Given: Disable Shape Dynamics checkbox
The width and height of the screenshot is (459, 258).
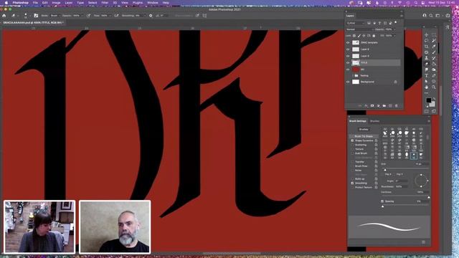Looking at the screenshot, I should [352, 140].
